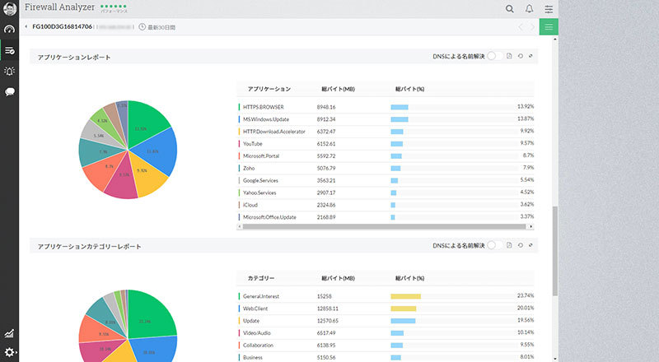Screen dimensions: 659x362
Task: Click the HTTPS.BROWSER application row
Action: [x=263, y=107]
